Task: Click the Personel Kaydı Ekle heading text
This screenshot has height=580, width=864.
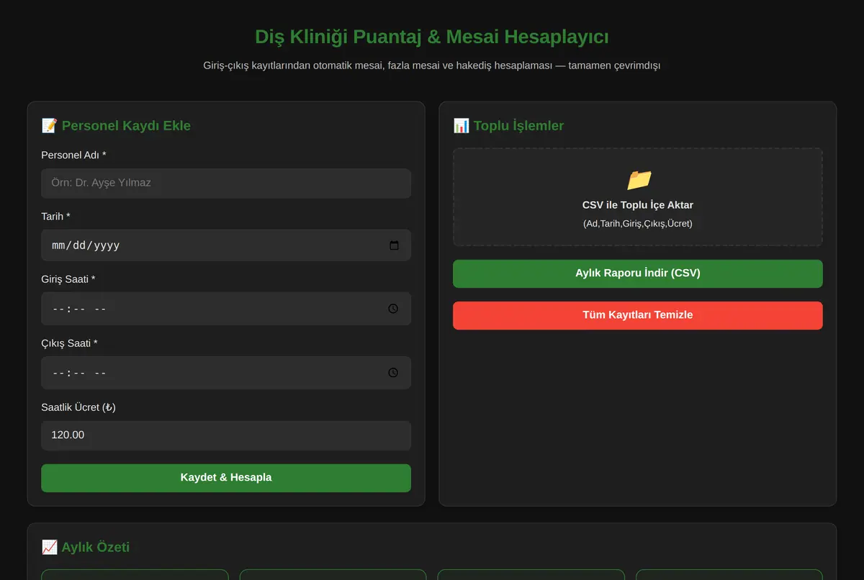Action: pos(126,126)
